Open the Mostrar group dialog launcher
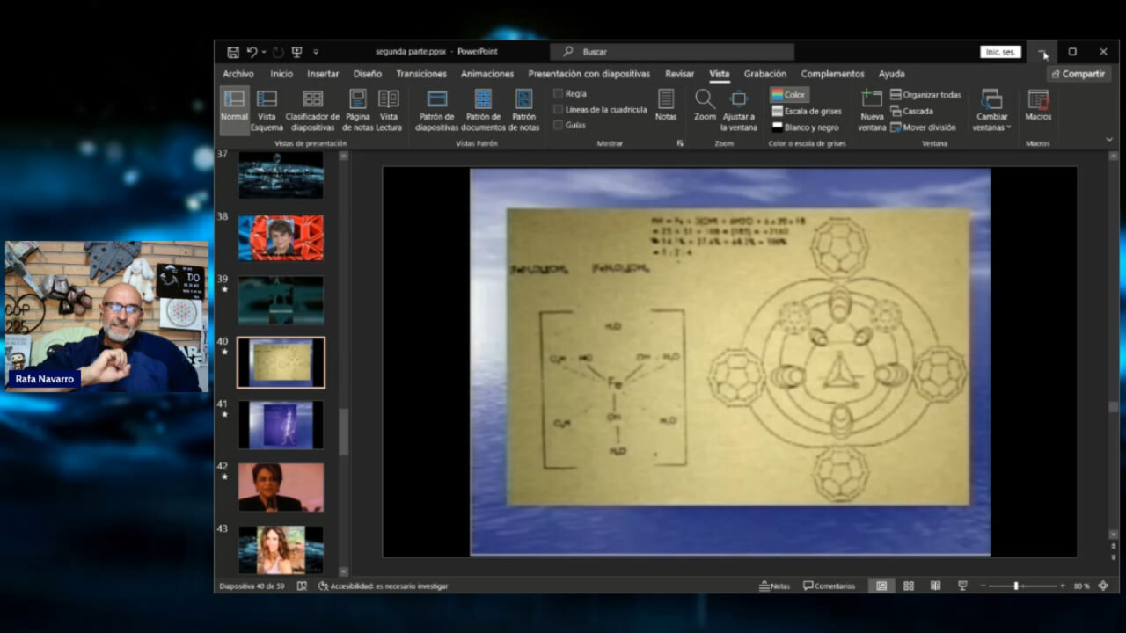The image size is (1126, 633). (x=679, y=142)
